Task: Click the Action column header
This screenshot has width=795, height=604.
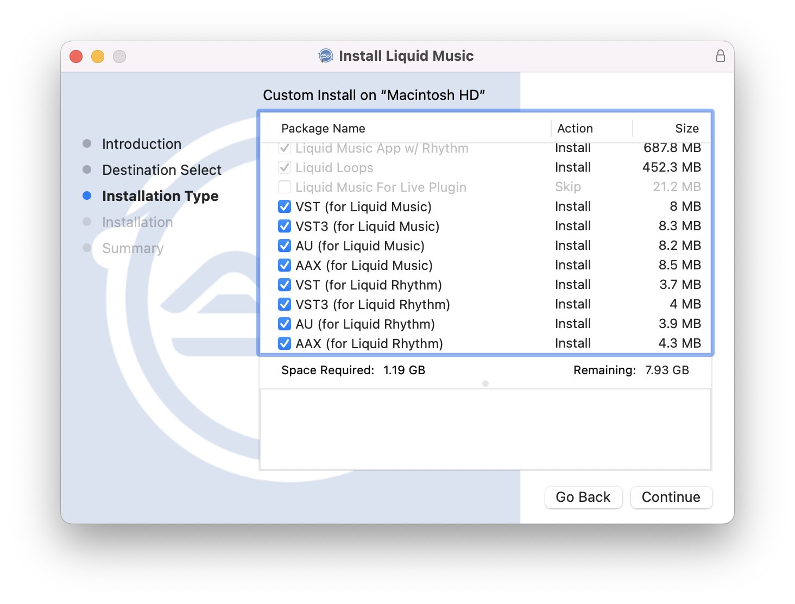Action: pos(575,129)
